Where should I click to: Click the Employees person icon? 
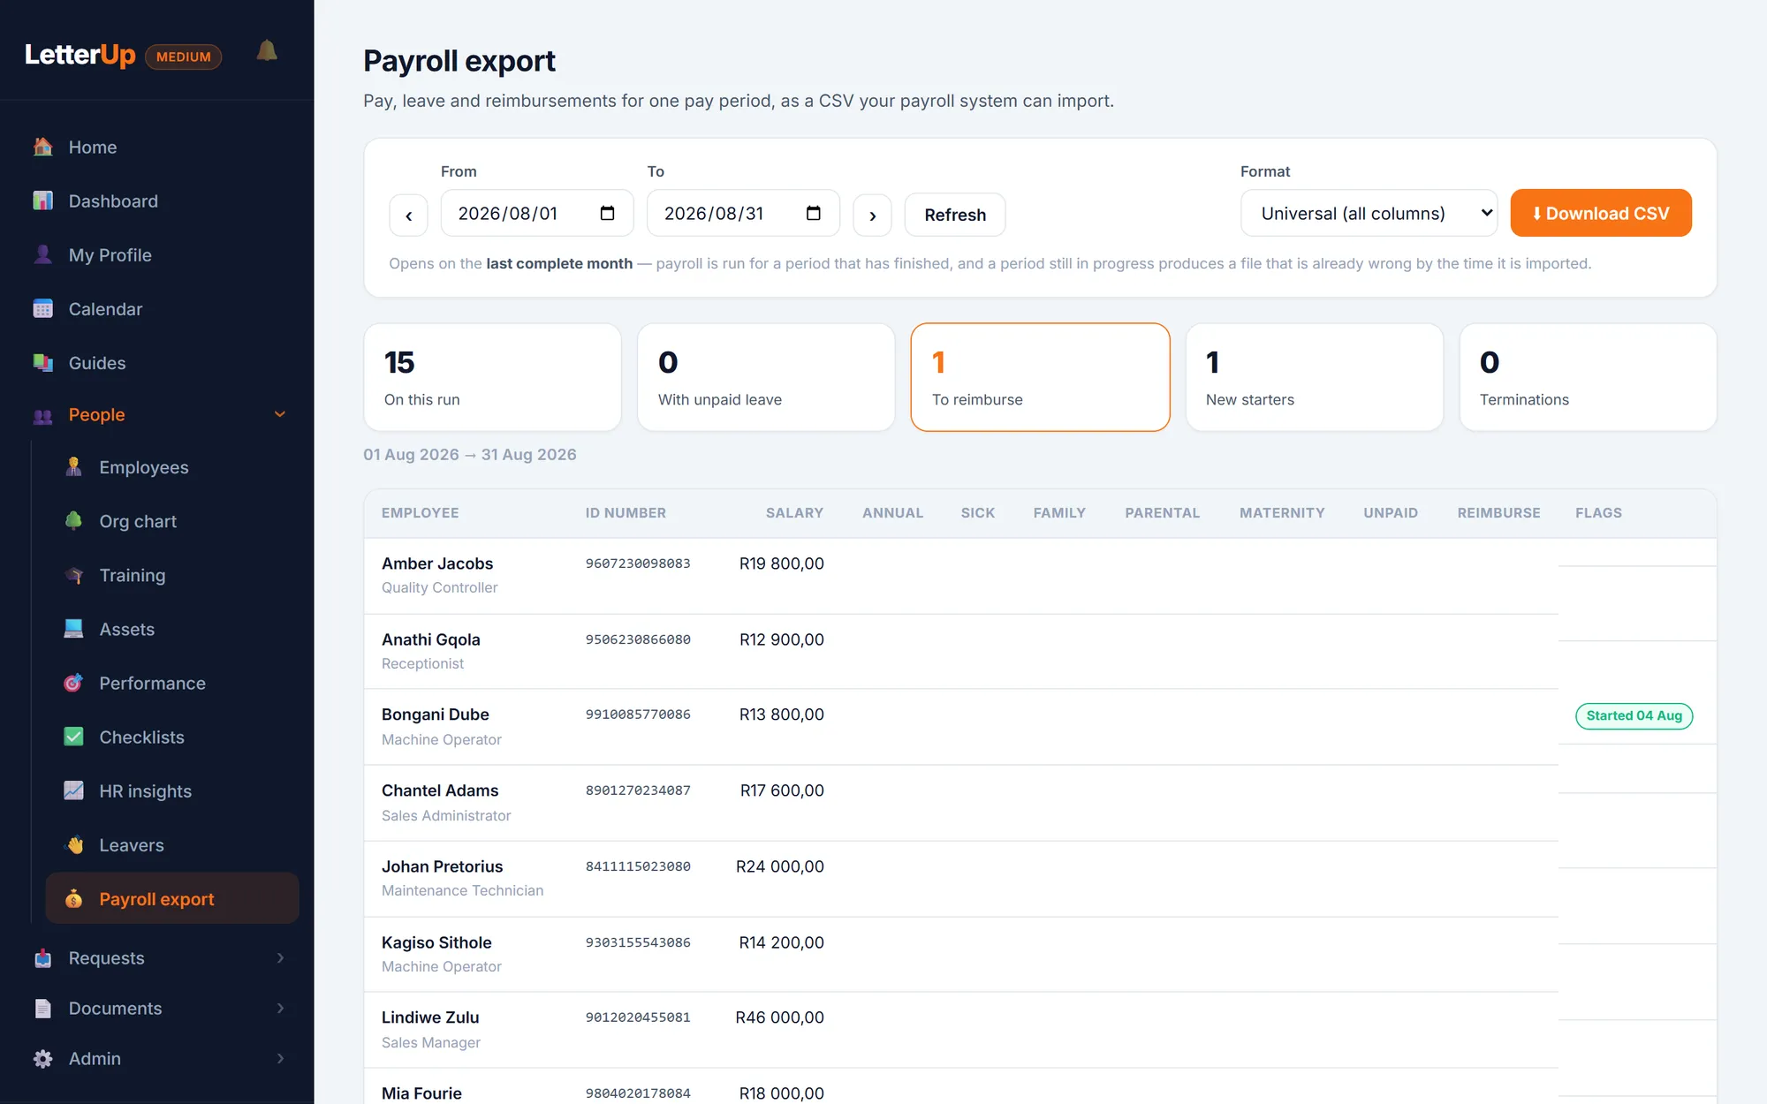coord(73,466)
